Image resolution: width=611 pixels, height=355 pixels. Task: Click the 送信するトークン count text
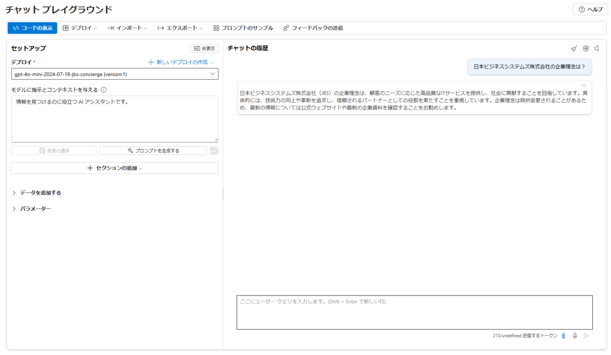click(525, 336)
